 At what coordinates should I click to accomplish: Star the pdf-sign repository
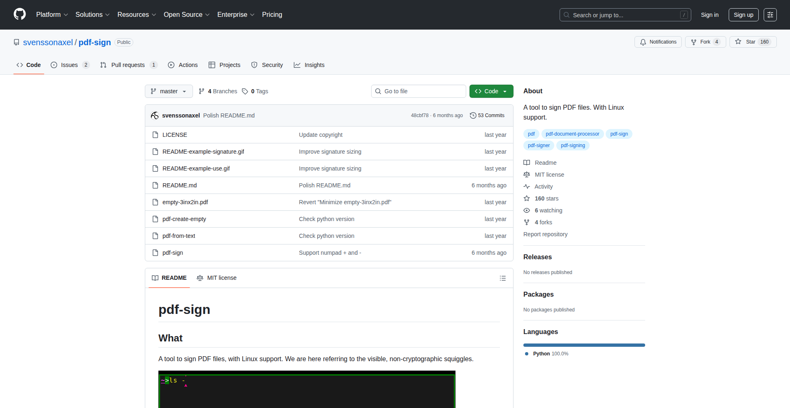[x=753, y=42]
